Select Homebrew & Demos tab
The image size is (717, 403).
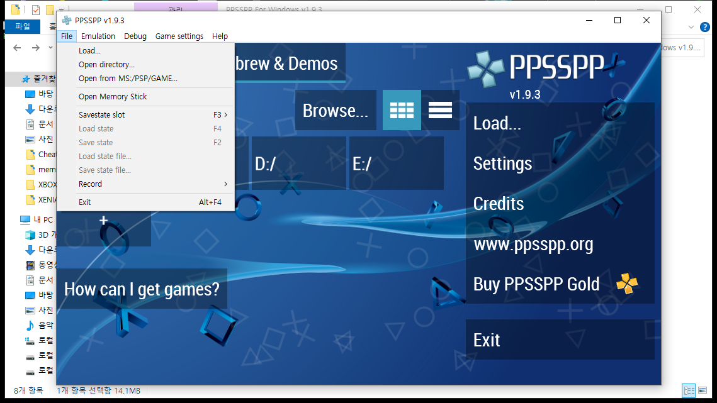coord(290,63)
